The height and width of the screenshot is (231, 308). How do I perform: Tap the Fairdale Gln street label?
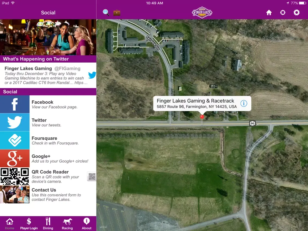pos(153,43)
